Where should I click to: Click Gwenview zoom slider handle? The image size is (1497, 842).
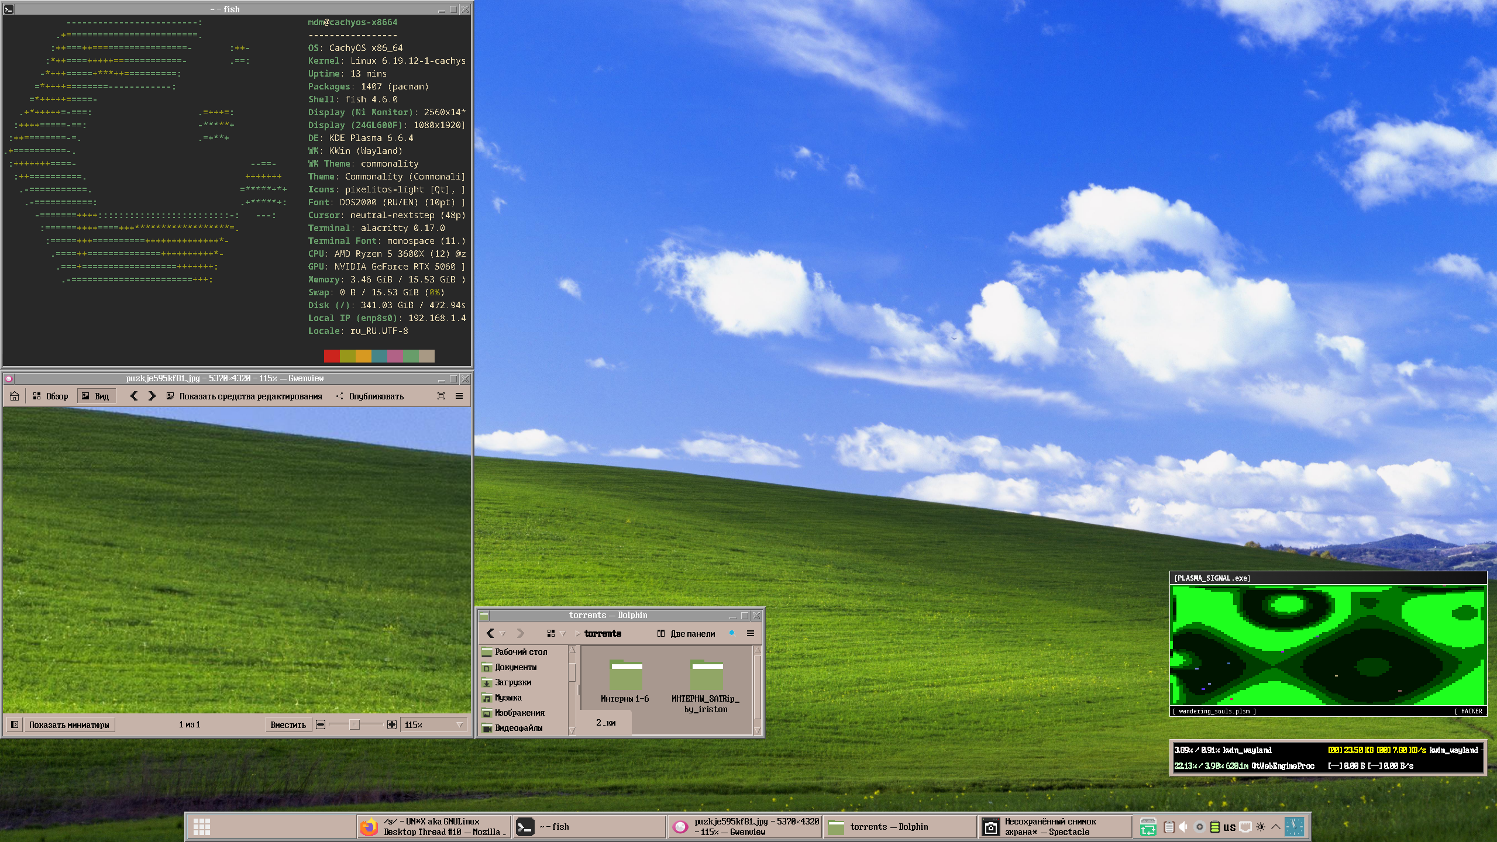pyautogui.click(x=354, y=724)
